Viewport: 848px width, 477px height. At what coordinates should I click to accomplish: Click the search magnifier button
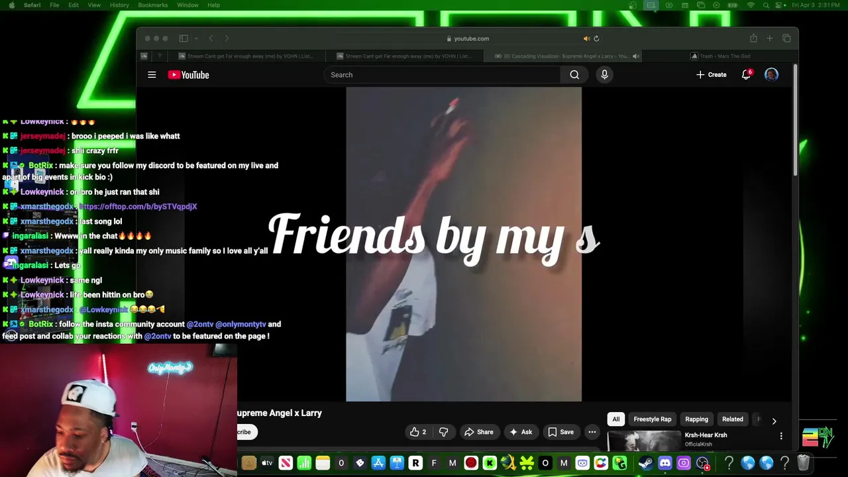(x=574, y=75)
